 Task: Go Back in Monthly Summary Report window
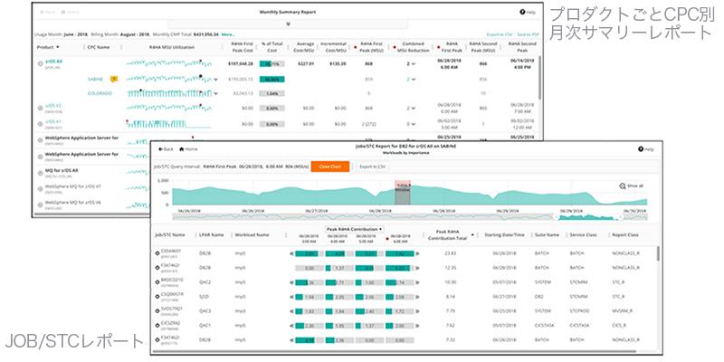pos(48,12)
